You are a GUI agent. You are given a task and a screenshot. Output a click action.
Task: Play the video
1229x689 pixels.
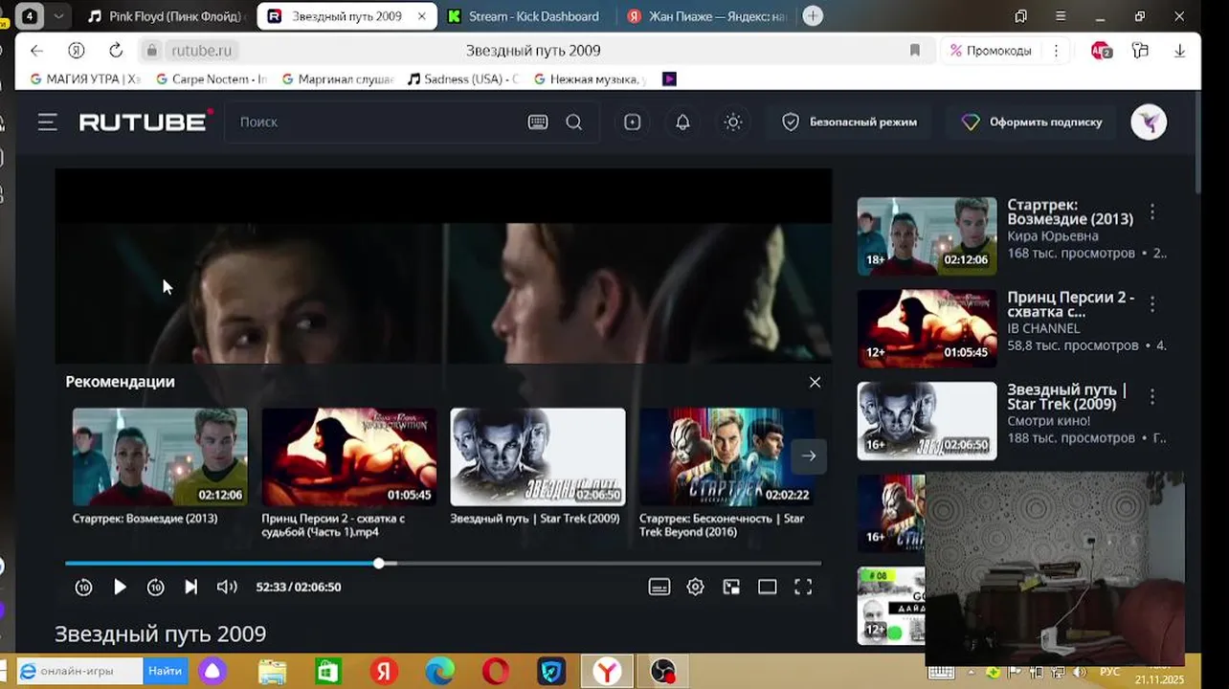click(x=120, y=588)
